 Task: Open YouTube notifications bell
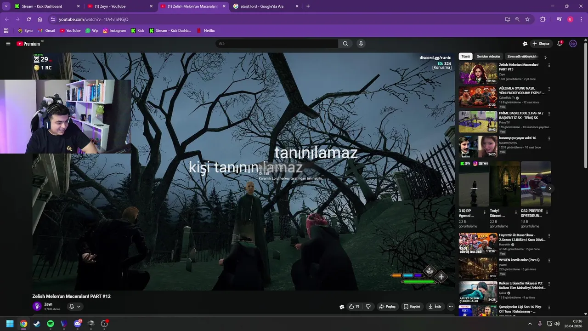coord(560,44)
